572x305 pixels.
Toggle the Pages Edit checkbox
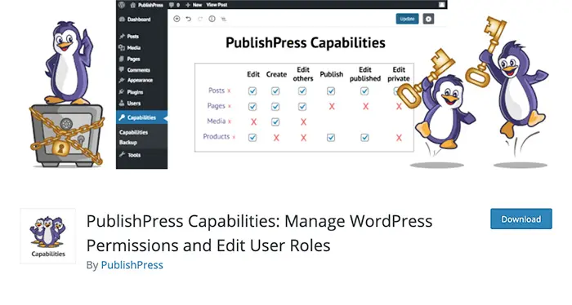click(252, 107)
